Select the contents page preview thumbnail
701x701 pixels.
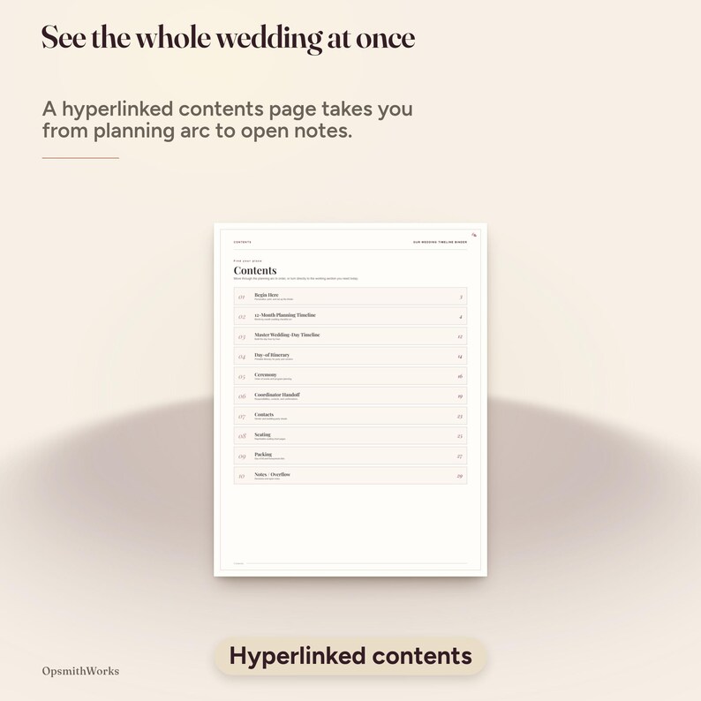click(350, 400)
